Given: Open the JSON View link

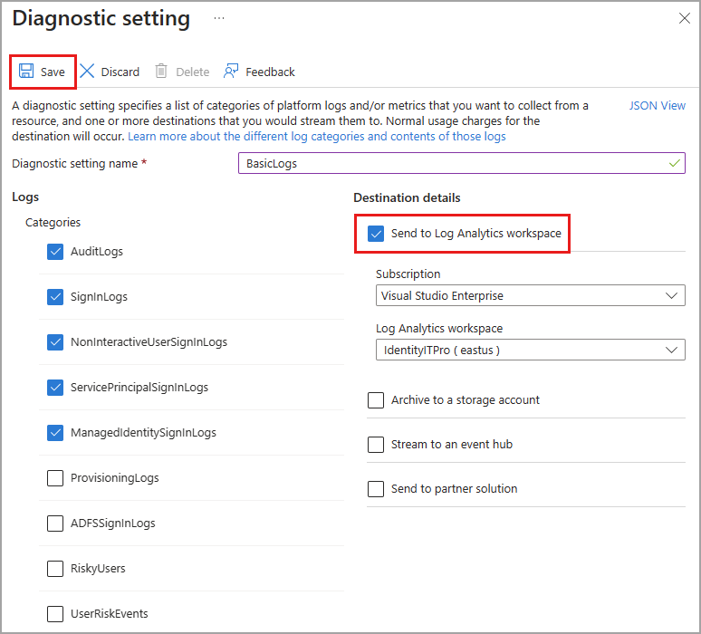Looking at the screenshot, I should point(657,106).
